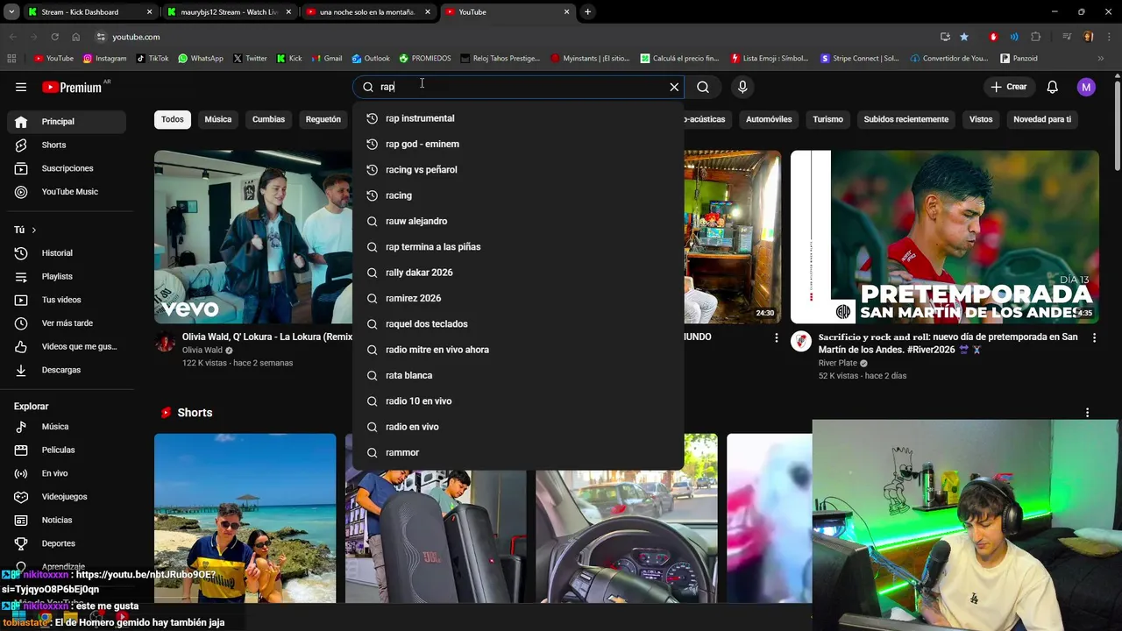Activate voice search microphone
1122x631 pixels.
742,87
